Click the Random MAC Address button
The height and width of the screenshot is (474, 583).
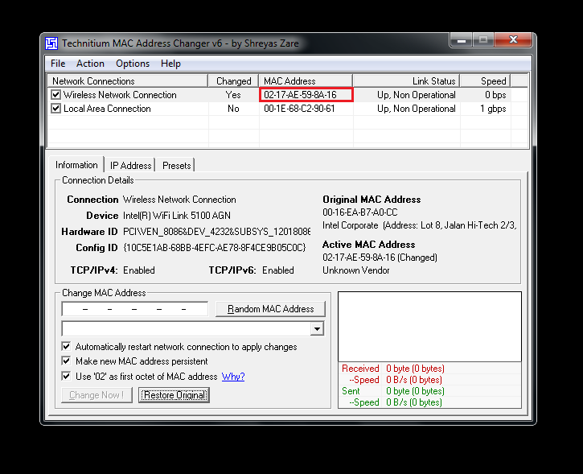tap(271, 309)
